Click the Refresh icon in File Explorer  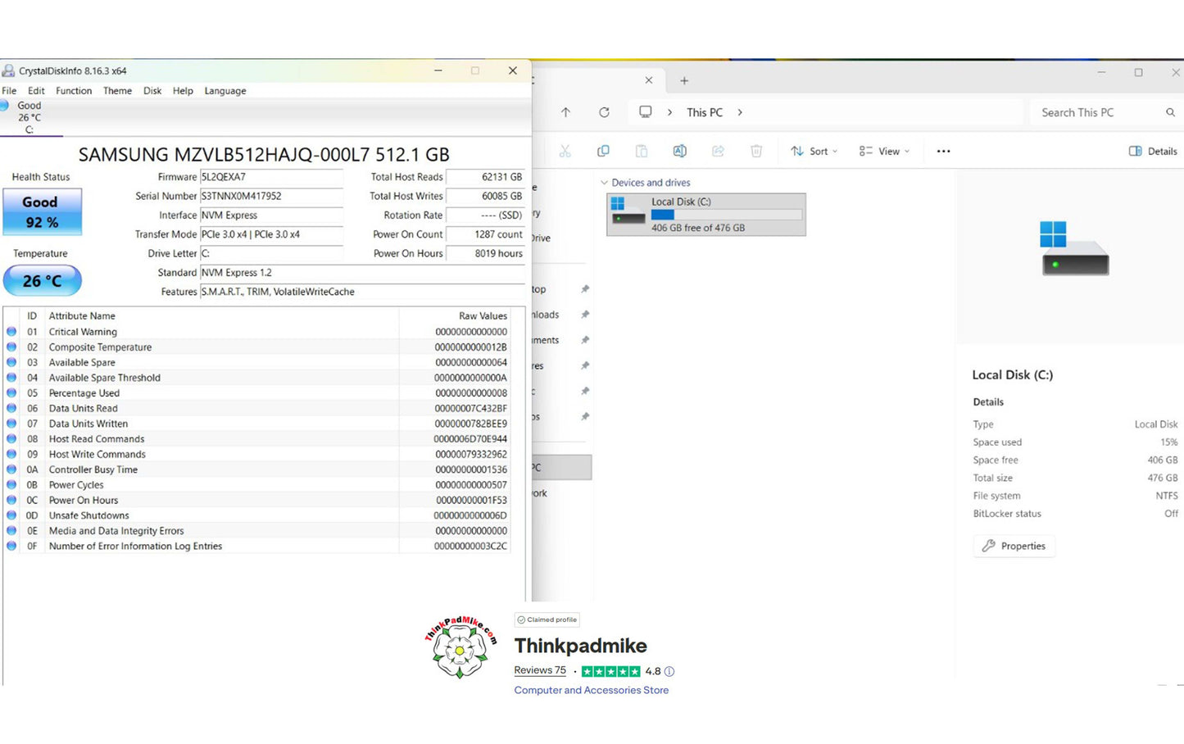604,112
